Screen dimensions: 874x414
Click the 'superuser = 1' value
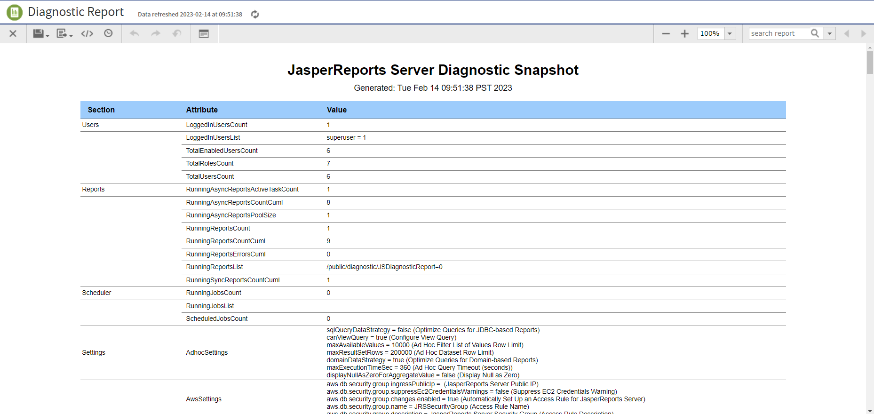coord(346,137)
